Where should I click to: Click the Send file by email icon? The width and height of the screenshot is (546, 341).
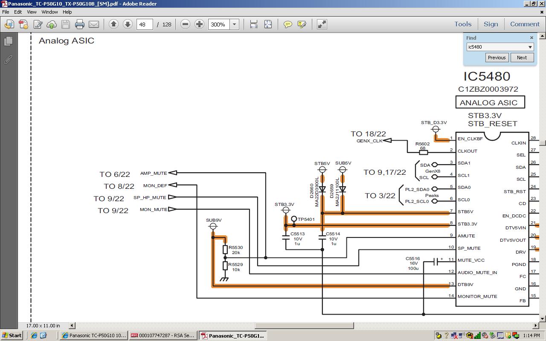[x=93, y=24]
